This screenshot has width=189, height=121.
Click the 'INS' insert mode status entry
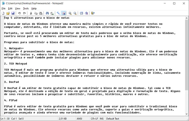[102, 119]
